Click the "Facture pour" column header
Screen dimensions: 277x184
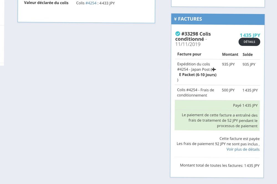click(189, 54)
